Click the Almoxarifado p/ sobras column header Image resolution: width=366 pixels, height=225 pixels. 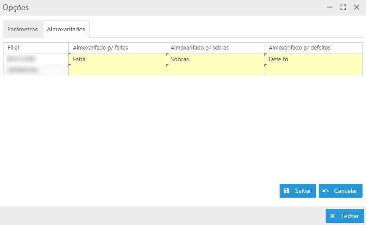pos(215,47)
